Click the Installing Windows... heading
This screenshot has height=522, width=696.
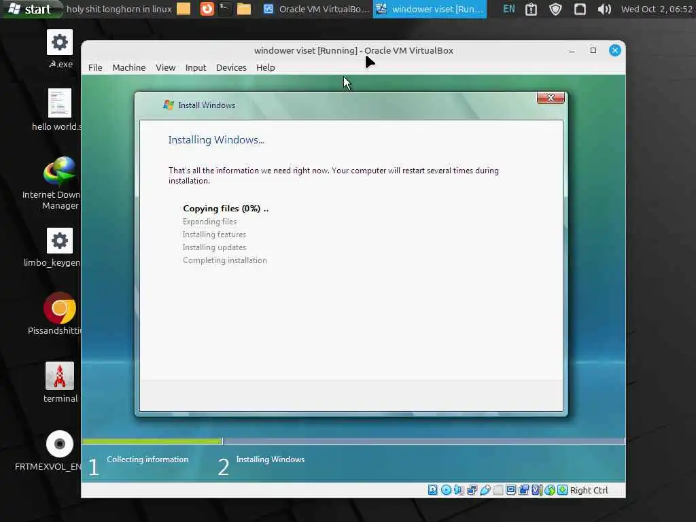[216, 140]
